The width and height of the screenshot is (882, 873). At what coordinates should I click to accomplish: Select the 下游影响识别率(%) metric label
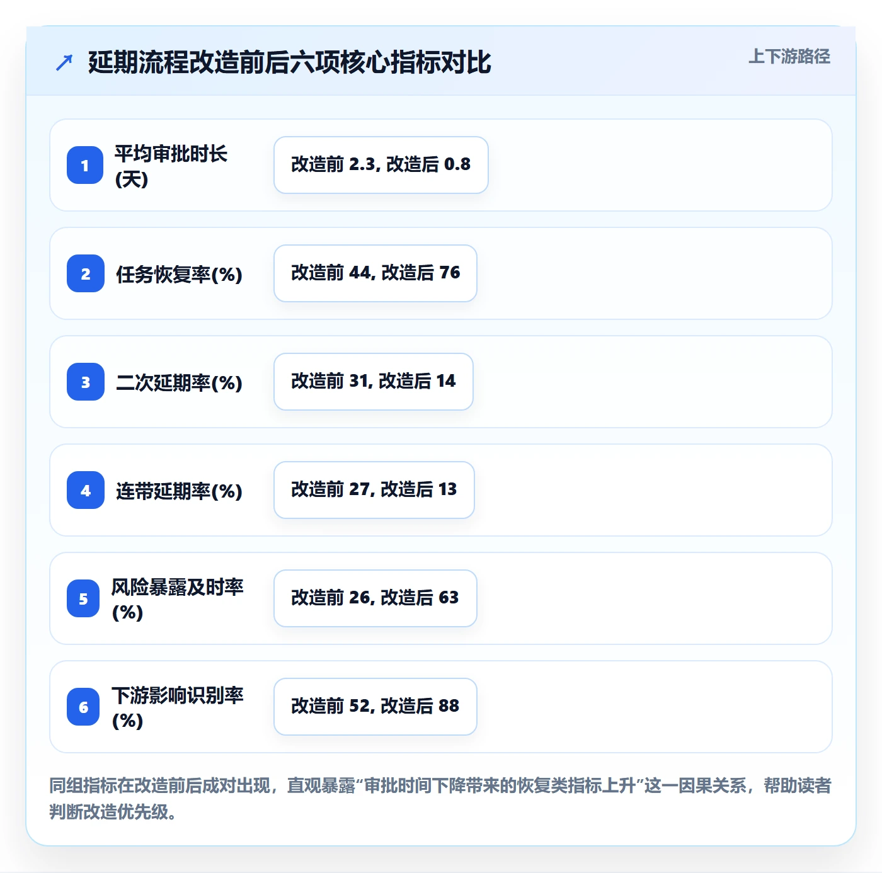point(177,707)
